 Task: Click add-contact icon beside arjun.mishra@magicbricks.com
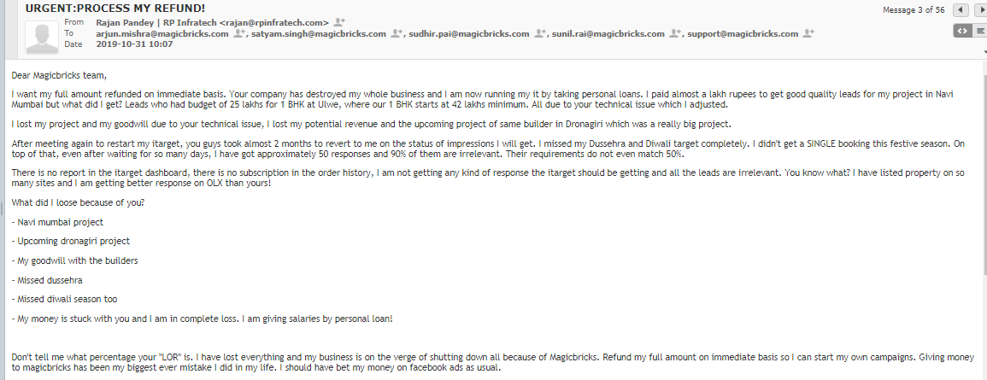click(239, 34)
